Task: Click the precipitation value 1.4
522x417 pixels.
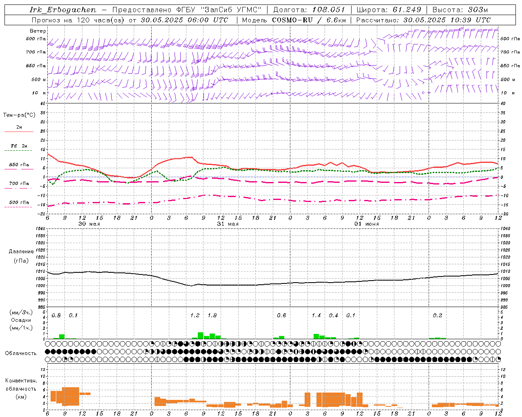Action: tap(316, 316)
